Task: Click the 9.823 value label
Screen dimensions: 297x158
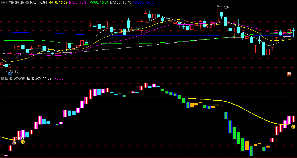Action: pyautogui.click(x=20, y=139)
